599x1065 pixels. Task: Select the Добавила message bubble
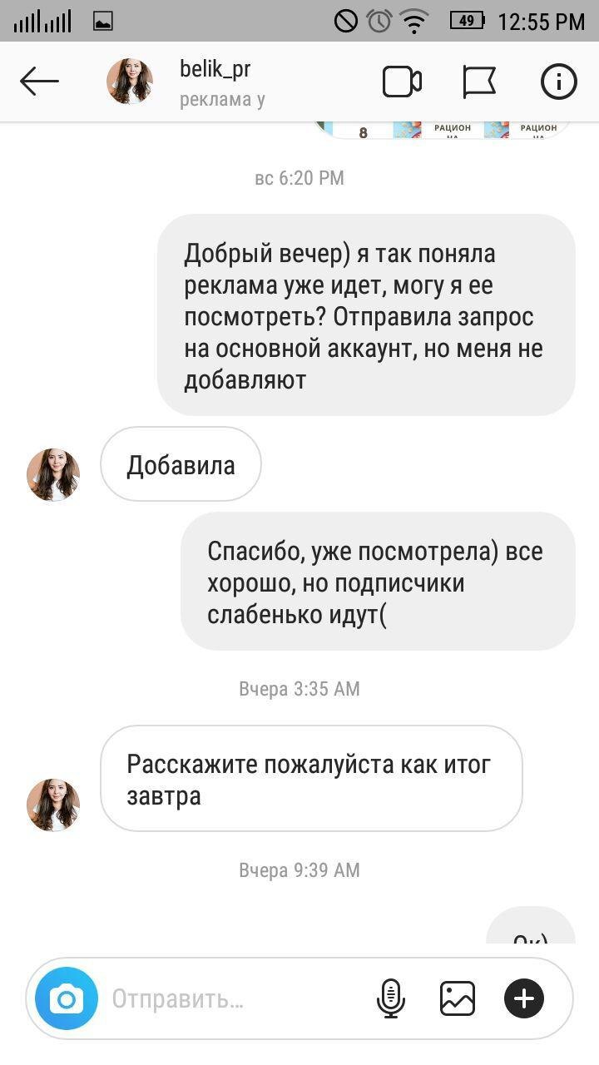click(181, 465)
